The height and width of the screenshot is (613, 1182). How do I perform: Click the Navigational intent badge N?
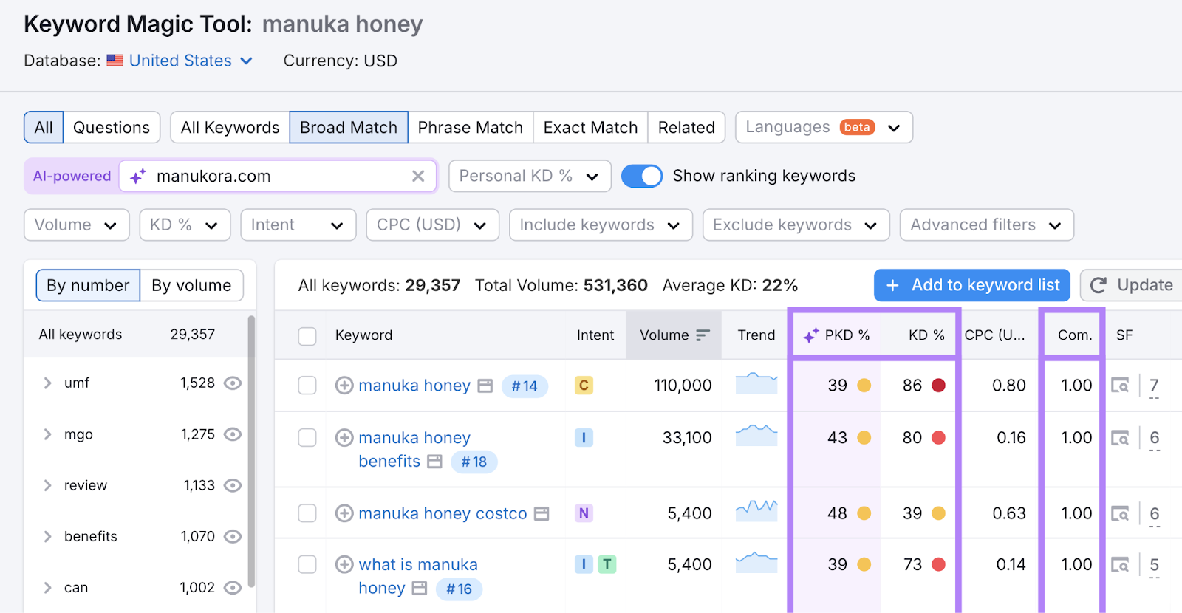point(584,513)
